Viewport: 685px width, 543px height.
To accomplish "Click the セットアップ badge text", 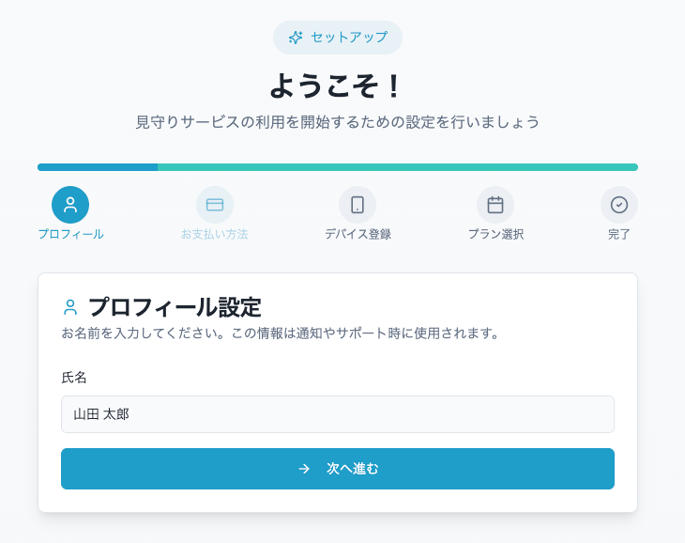I will click(349, 38).
